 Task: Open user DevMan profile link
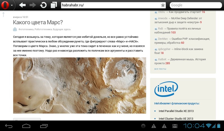163,39
